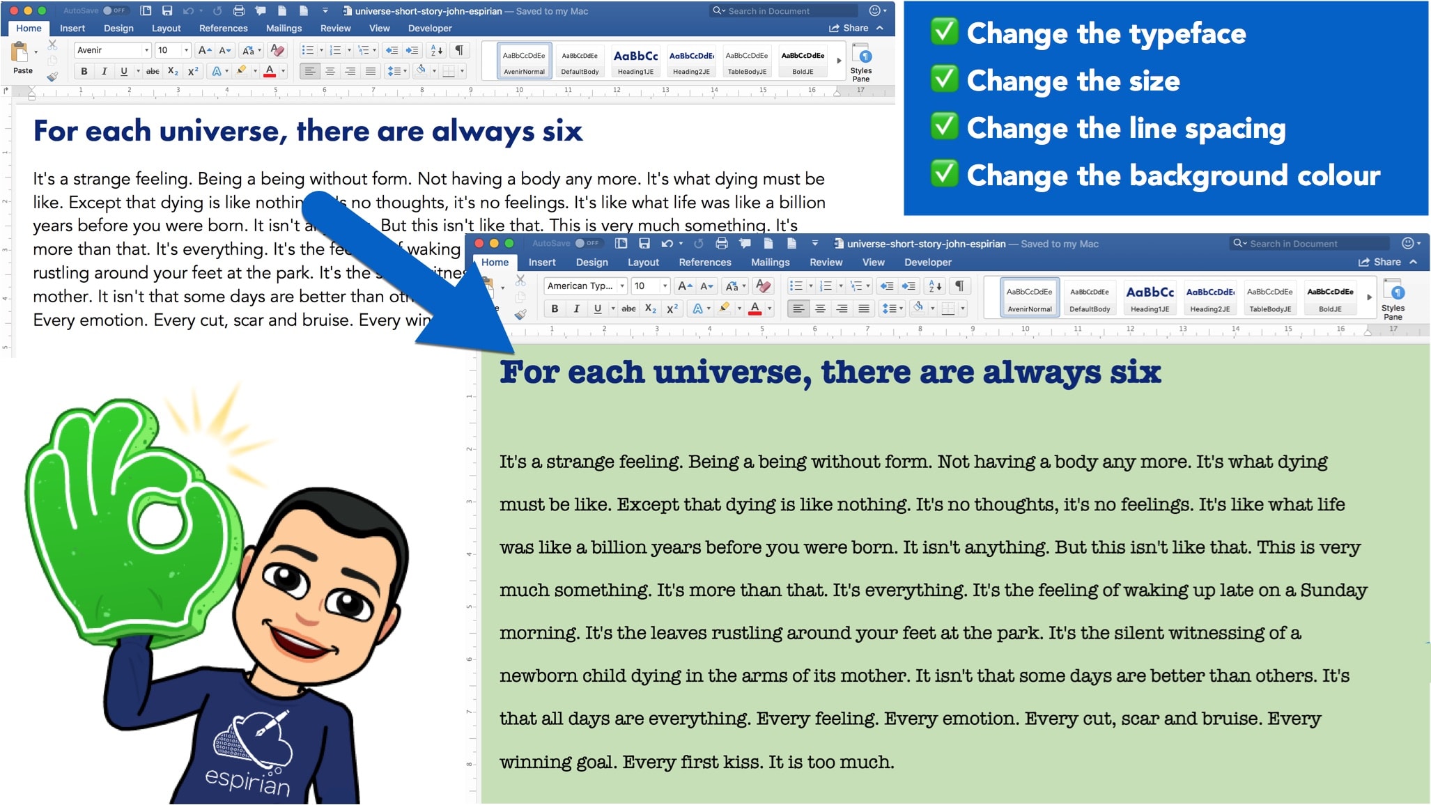Screen dimensions: 1431x805
Task: Click font color red A in green window
Action: pyautogui.click(x=755, y=308)
